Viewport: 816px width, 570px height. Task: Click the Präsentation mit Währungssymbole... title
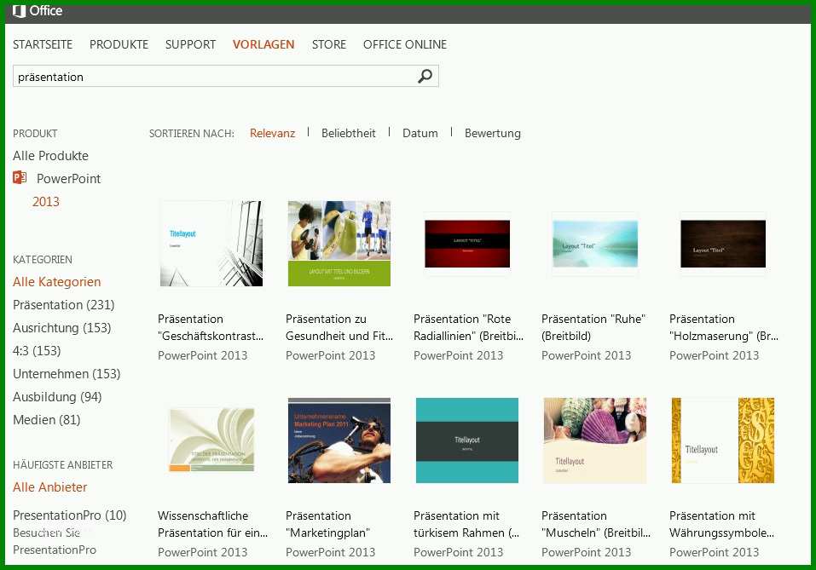722,524
